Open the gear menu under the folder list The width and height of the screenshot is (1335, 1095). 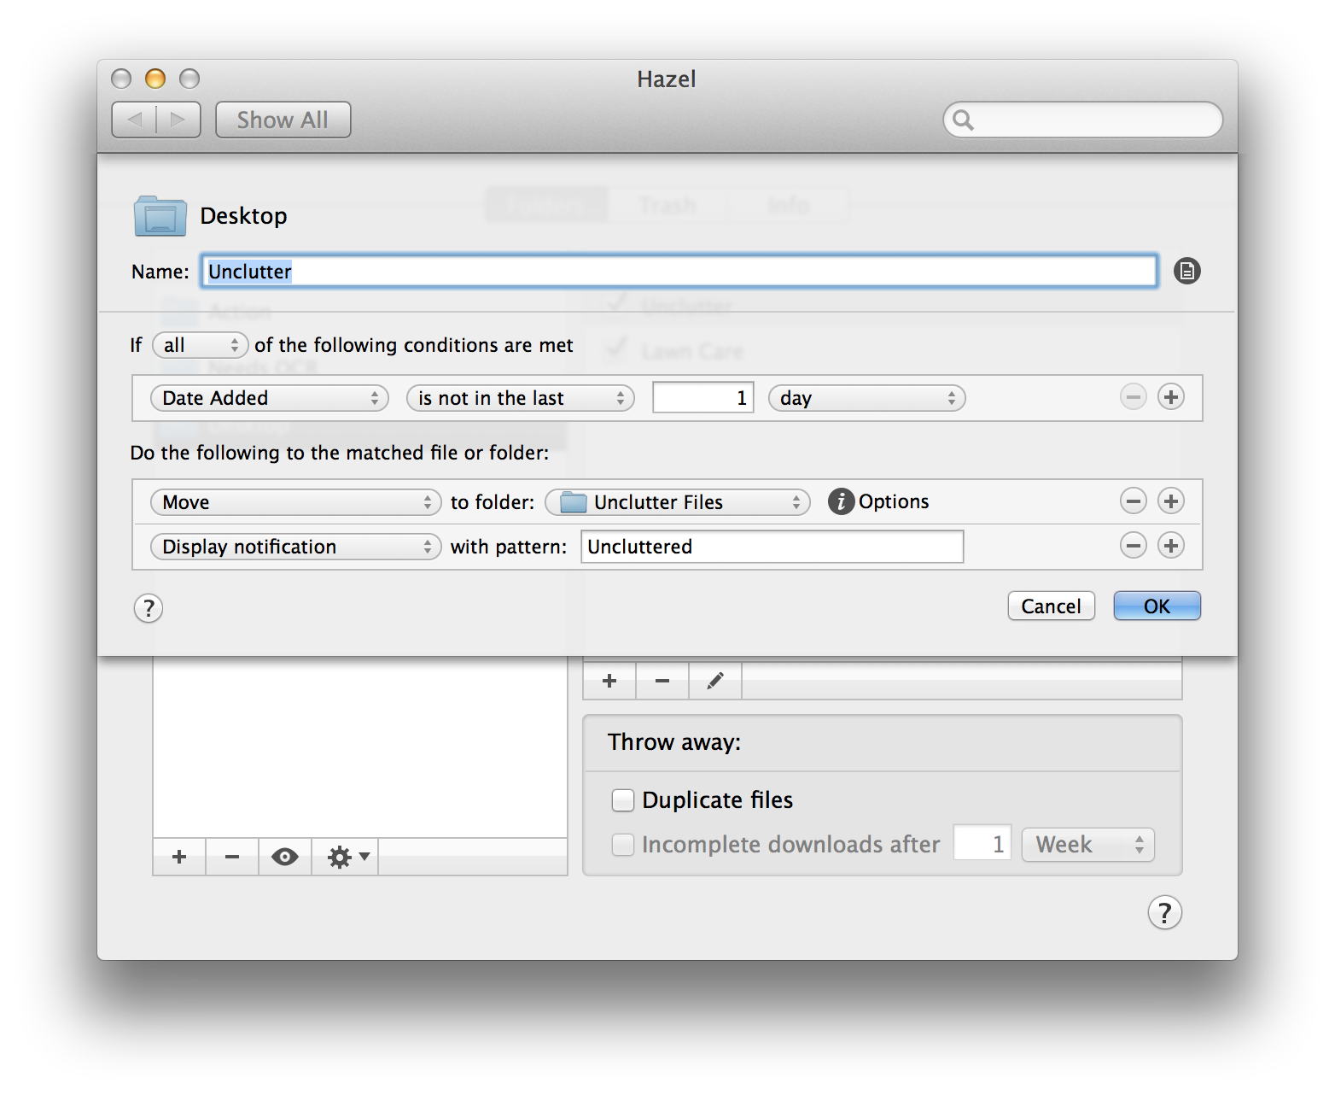pos(346,857)
